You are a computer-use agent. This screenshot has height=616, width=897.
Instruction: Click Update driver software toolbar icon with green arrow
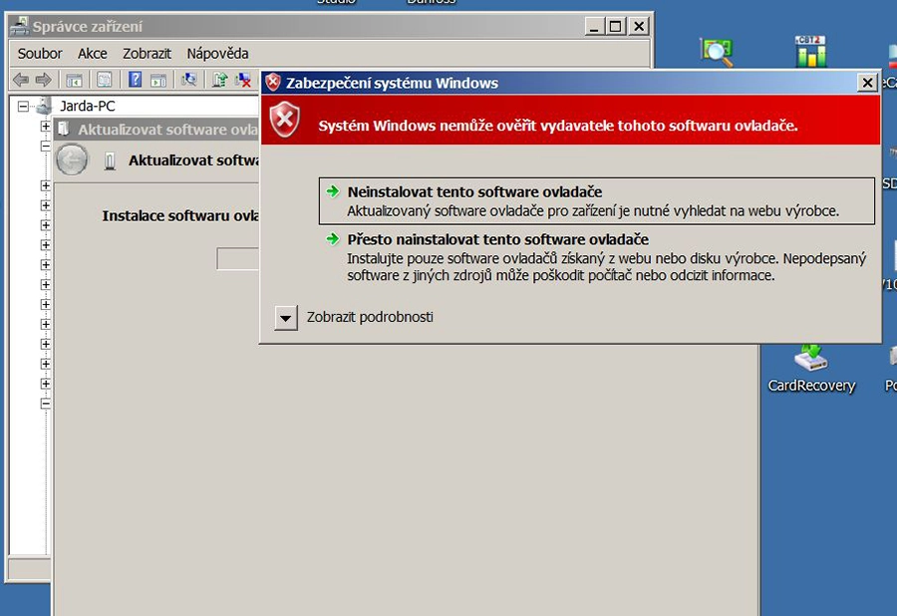[x=219, y=80]
